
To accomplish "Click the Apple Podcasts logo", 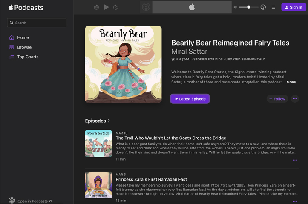I will coord(26,8).
